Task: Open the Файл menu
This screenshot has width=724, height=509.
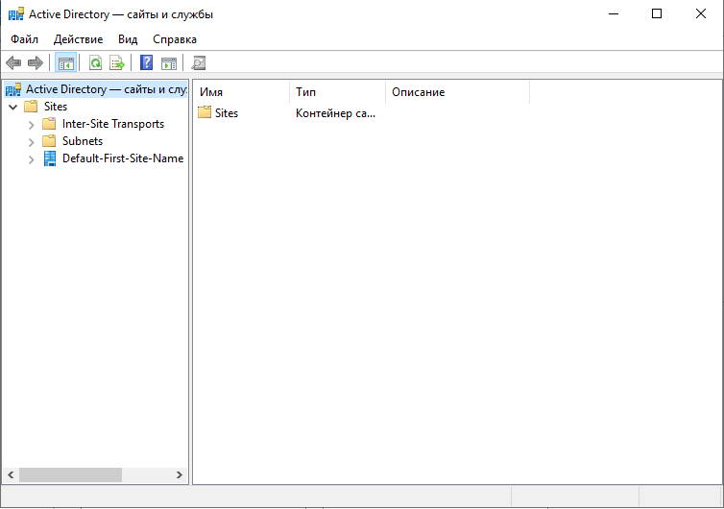Action: point(24,39)
